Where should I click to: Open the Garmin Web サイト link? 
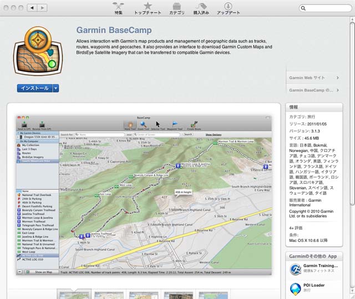pos(314,78)
